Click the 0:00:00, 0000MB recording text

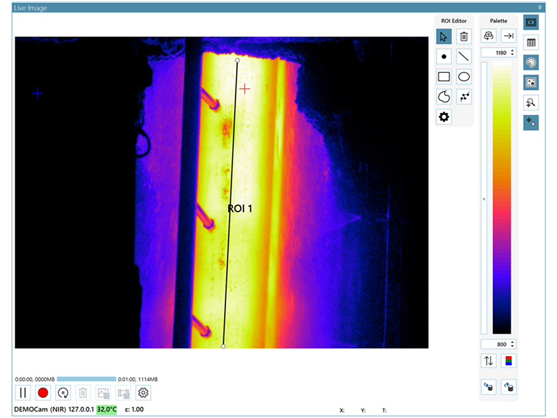(34, 380)
